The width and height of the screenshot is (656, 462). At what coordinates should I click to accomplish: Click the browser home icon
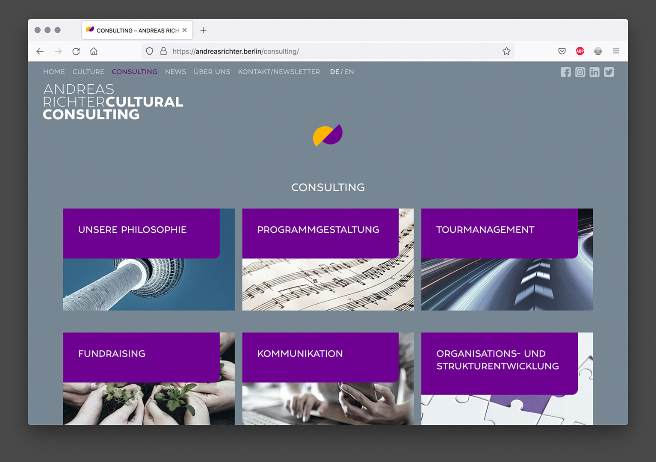point(94,51)
